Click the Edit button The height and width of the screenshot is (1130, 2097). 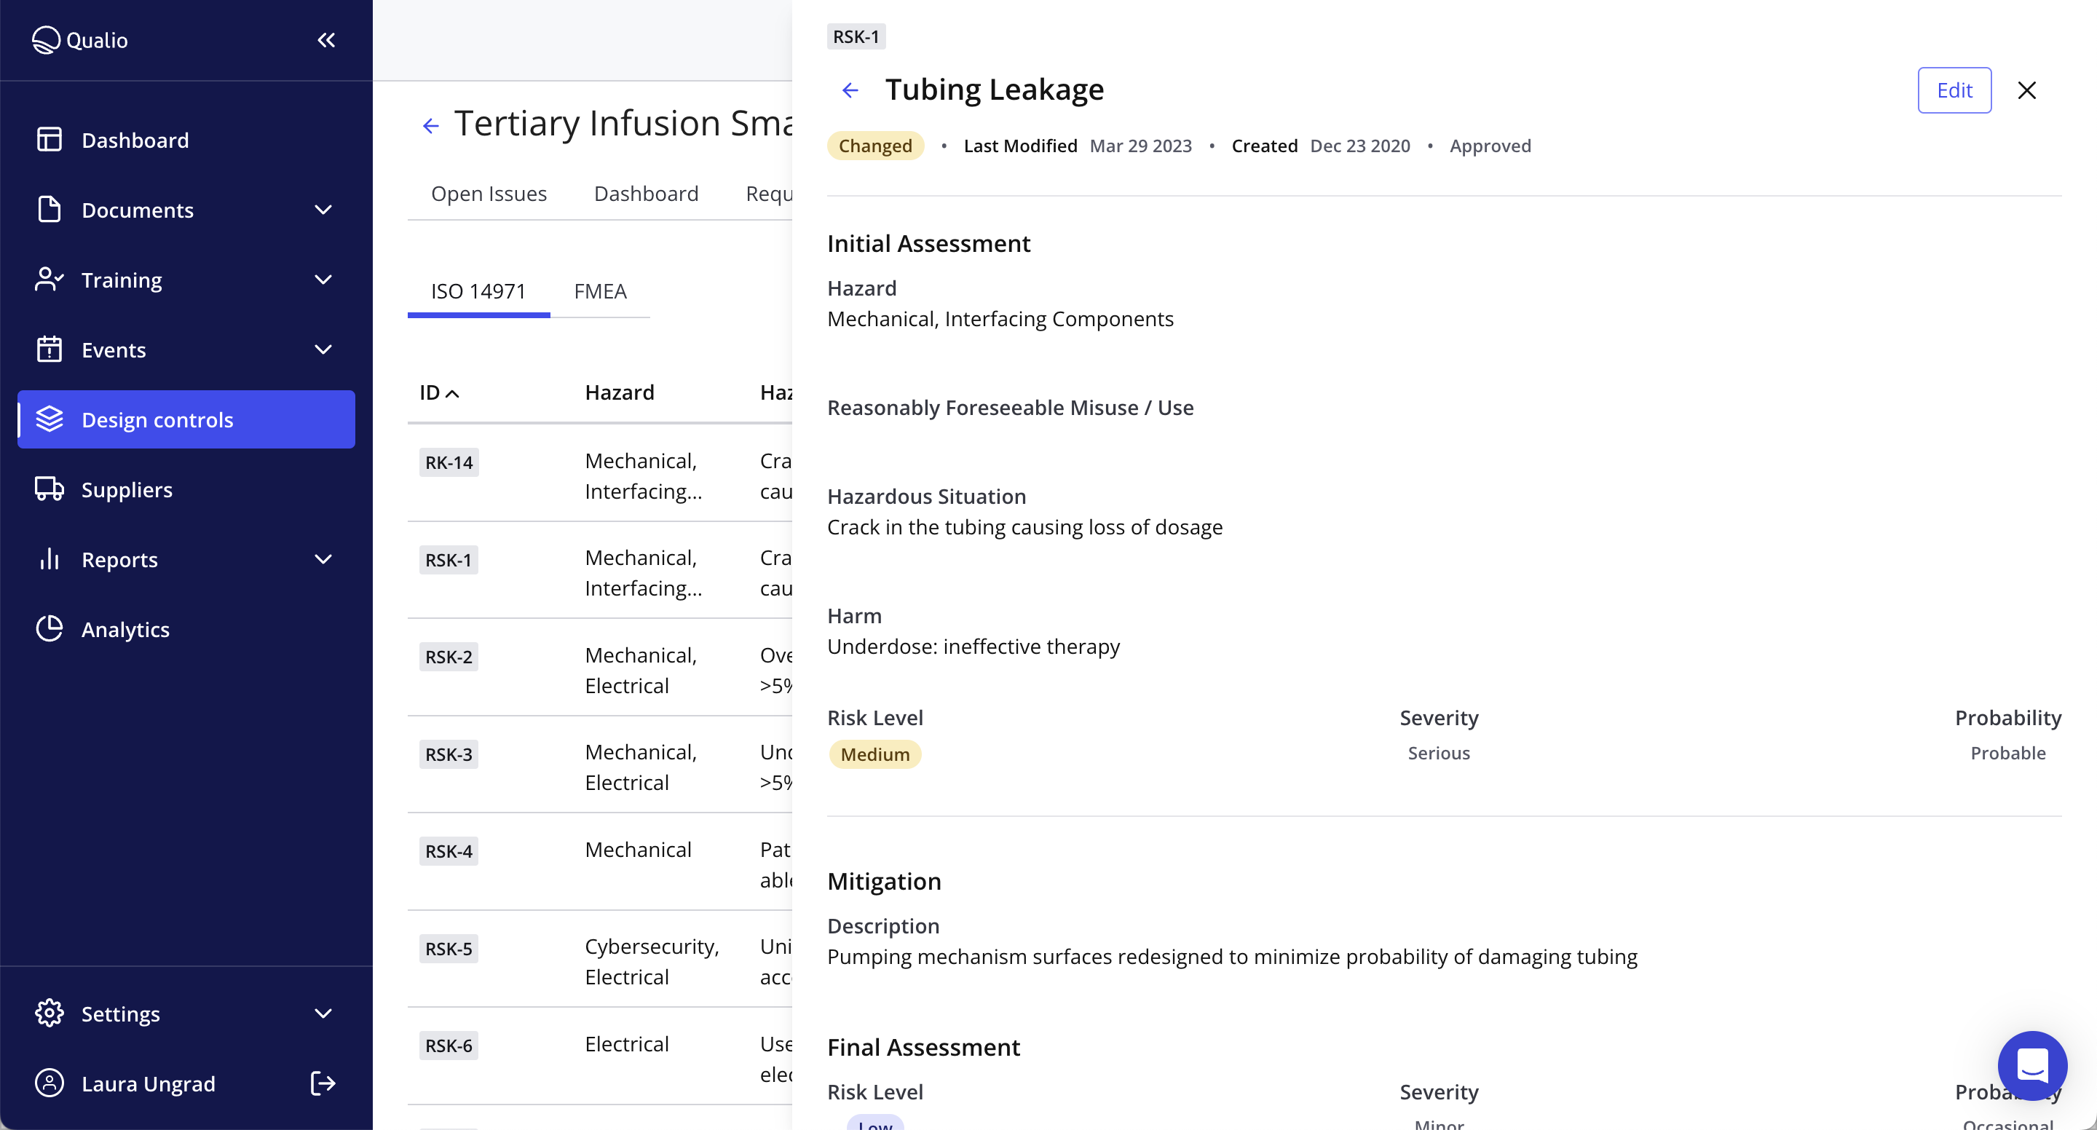tap(1954, 90)
